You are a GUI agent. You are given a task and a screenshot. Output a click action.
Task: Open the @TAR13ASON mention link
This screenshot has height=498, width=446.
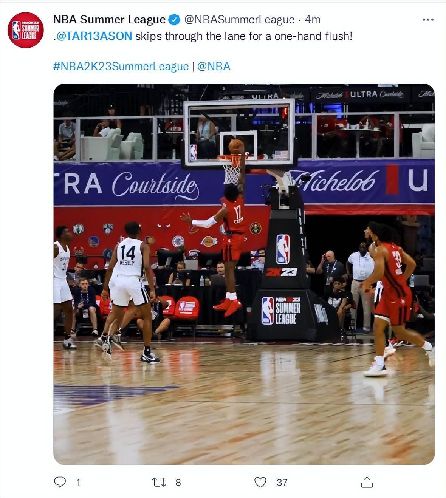tap(94, 36)
